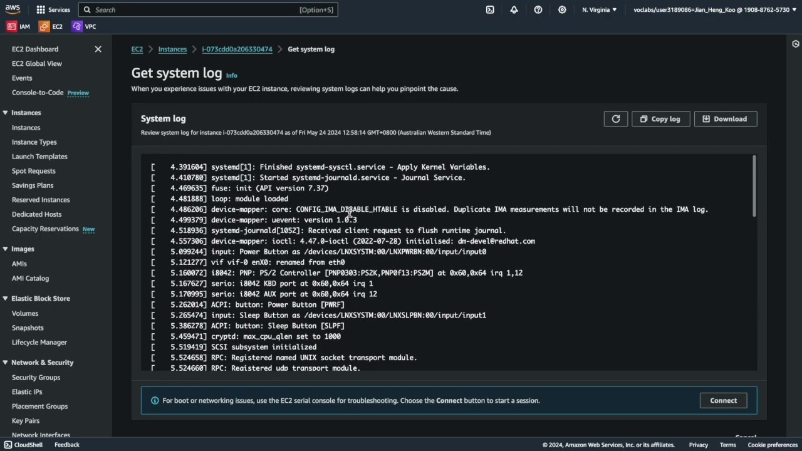Close the EC2 navigation sidebar
Screen dimensions: 802x451
98,49
